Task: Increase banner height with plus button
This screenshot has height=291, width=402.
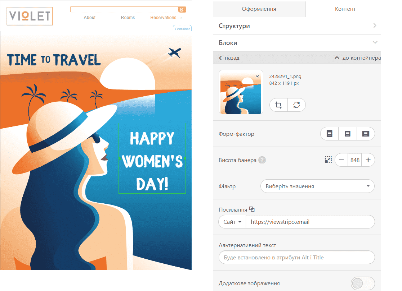Action: coord(368,160)
